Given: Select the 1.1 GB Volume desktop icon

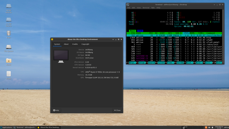Looking at the screenshot, I should (x=9, y=22).
